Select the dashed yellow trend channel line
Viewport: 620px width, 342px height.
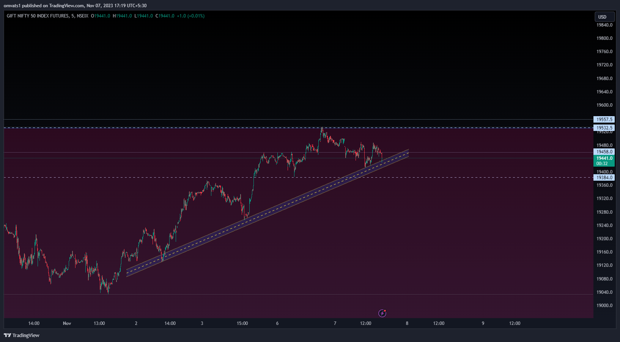[268, 212]
